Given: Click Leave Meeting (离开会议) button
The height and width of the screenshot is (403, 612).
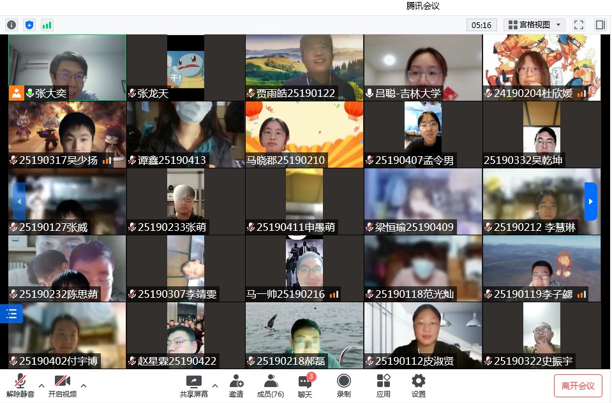Looking at the screenshot, I should (x=578, y=386).
